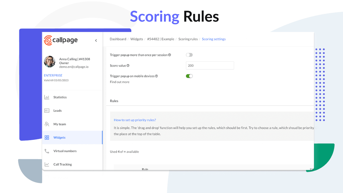343x193 pixels.
Task: Click help icon beside Trigger popup on mobile devices
Action: tap(156, 76)
